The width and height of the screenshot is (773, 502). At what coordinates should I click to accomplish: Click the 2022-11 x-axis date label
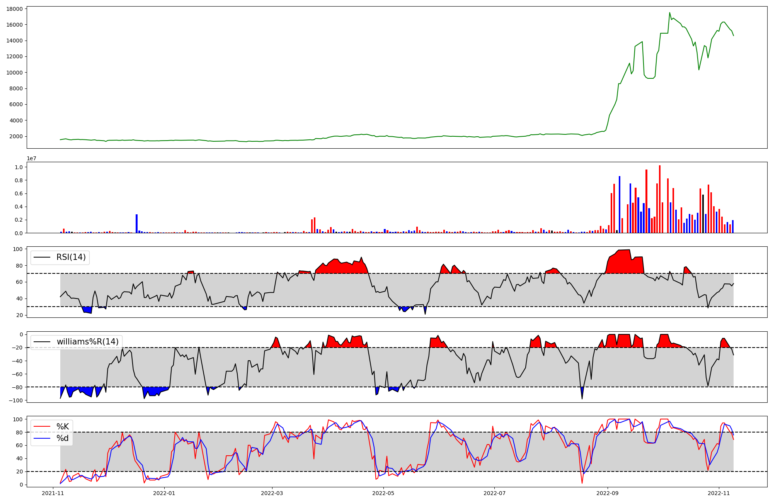pos(719,493)
